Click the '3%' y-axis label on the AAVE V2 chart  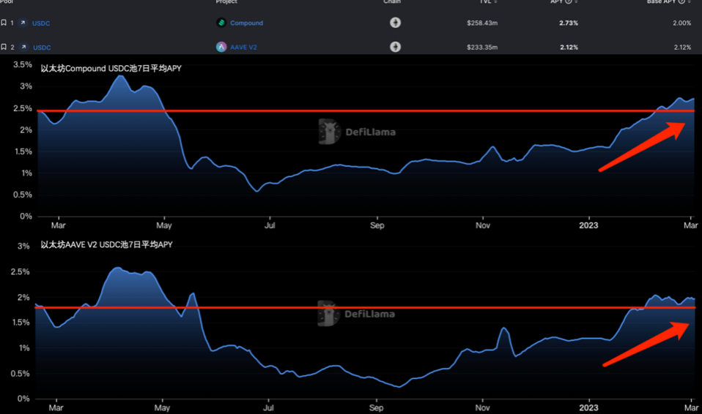(x=23, y=246)
